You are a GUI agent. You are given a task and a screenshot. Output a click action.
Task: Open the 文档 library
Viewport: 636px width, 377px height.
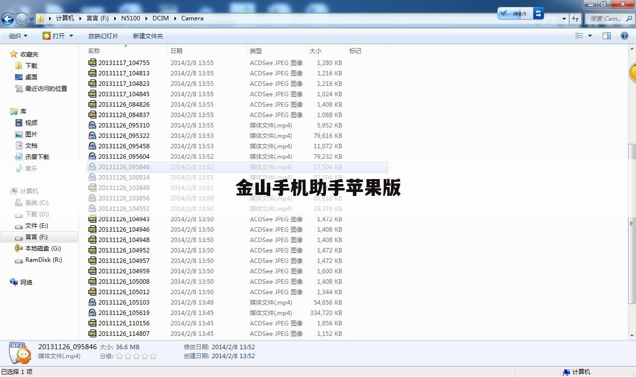(x=31, y=145)
